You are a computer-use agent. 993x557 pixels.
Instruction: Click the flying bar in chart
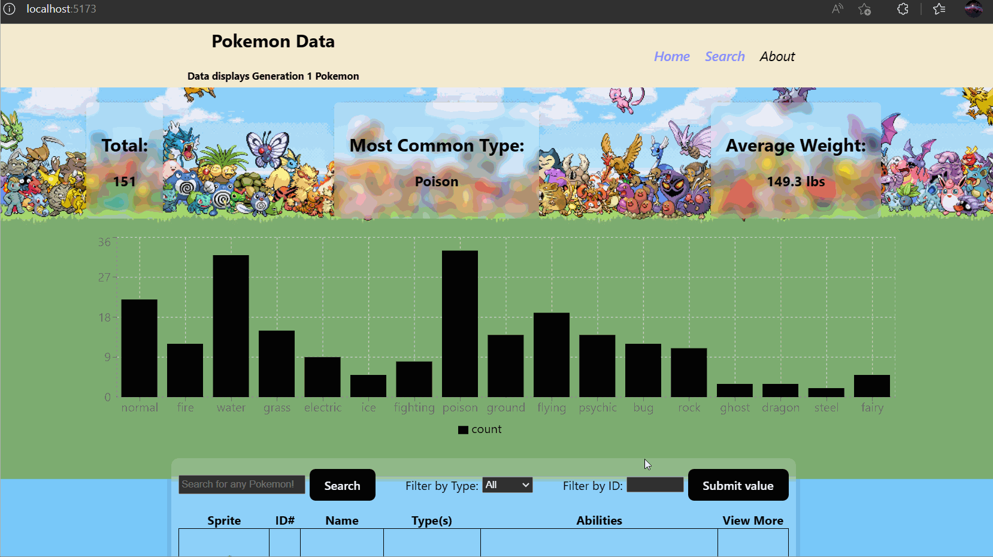point(552,355)
